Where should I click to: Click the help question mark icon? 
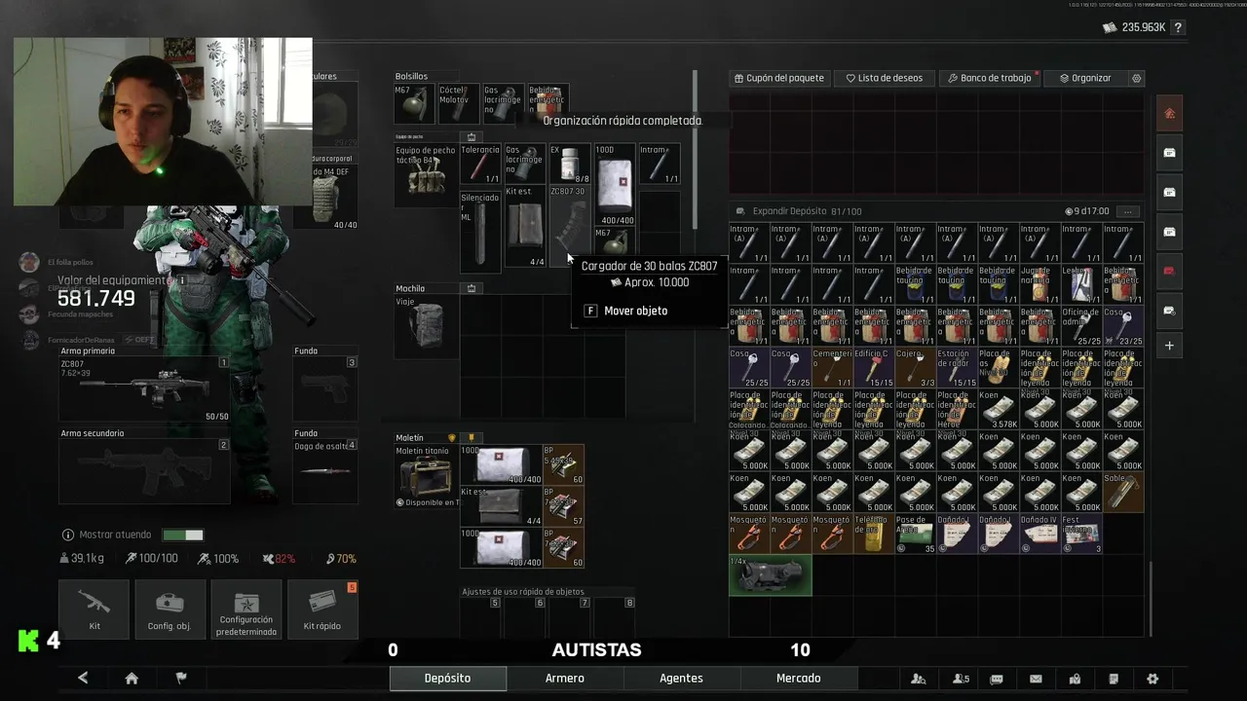click(x=1178, y=27)
